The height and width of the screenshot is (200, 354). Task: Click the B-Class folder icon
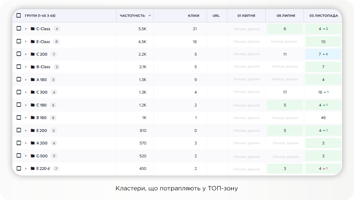click(33, 67)
